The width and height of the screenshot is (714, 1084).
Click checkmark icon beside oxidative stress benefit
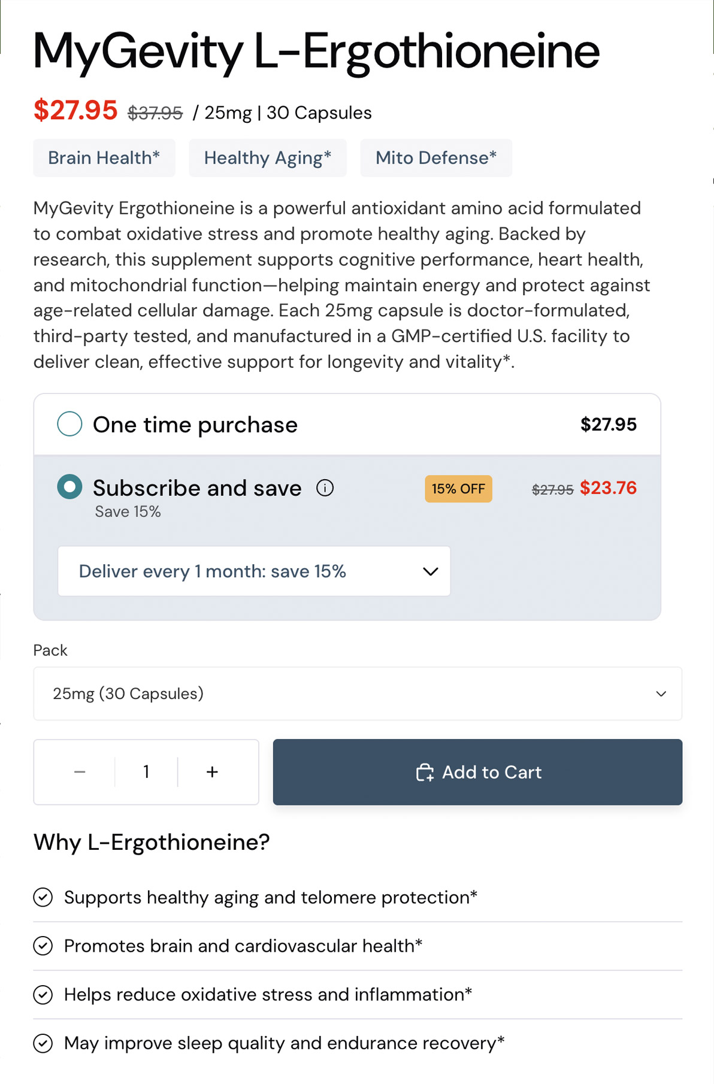point(43,995)
